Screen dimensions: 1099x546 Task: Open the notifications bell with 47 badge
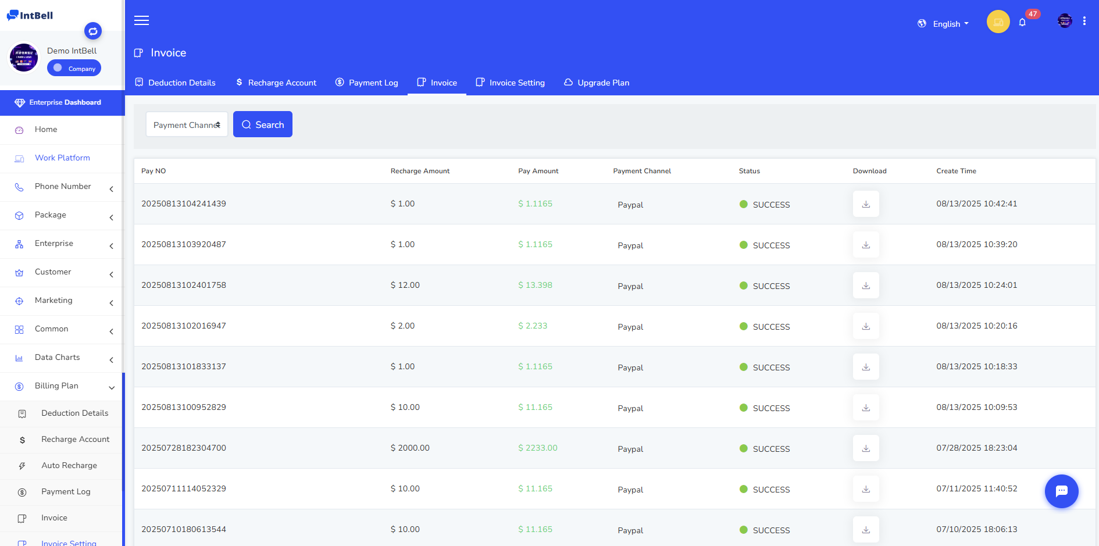1022,23
